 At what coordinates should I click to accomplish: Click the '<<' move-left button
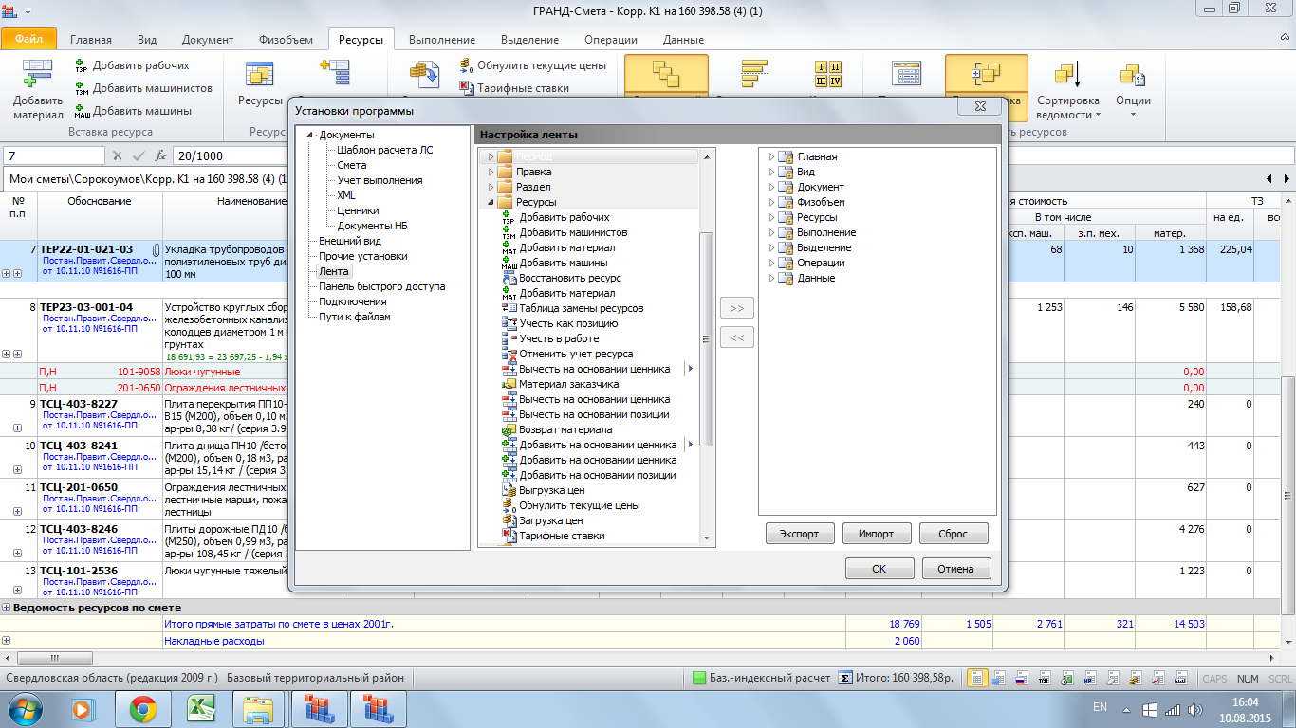(x=736, y=337)
